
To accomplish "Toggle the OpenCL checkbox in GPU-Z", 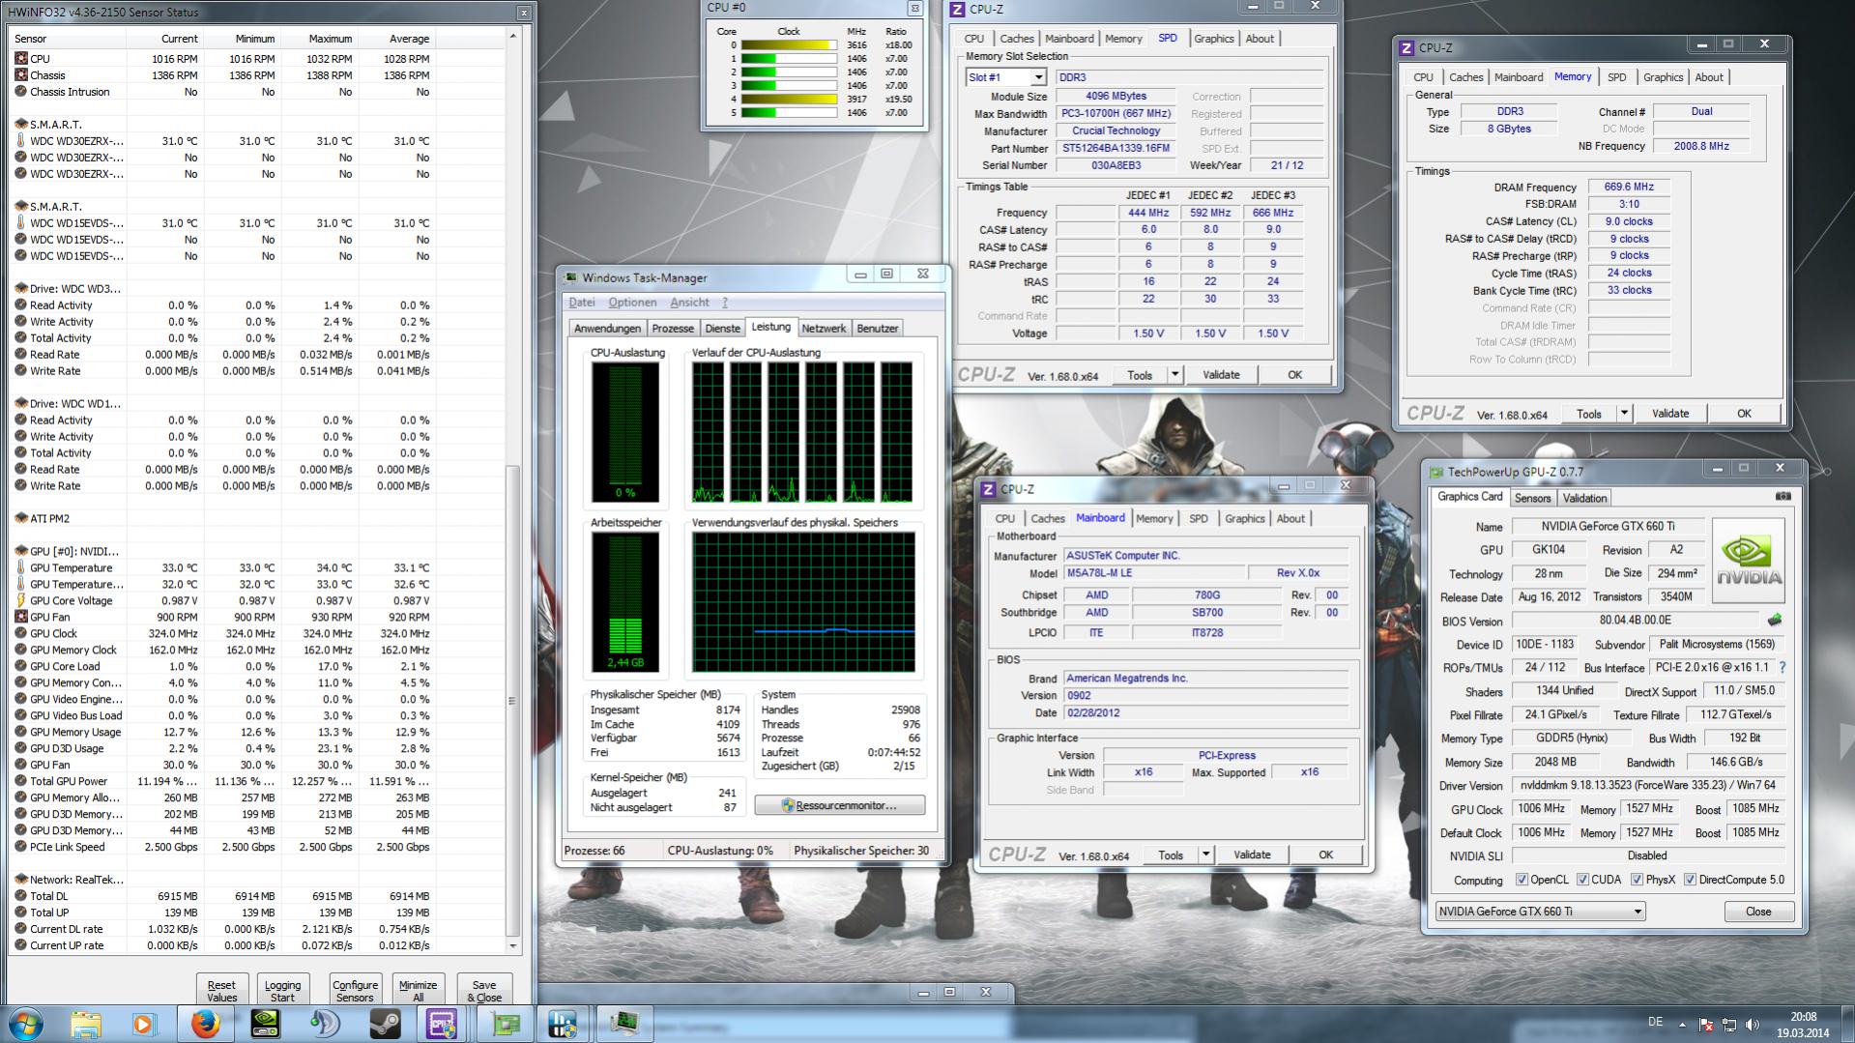I will [1522, 880].
